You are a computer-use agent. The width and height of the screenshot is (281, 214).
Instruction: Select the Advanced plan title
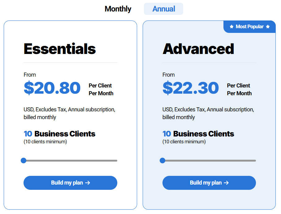click(x=198, y=48)
